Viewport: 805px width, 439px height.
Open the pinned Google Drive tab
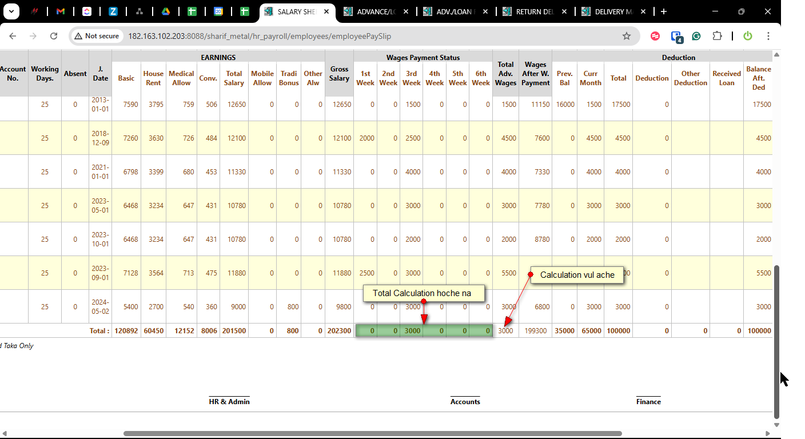(x=165, y=11)
